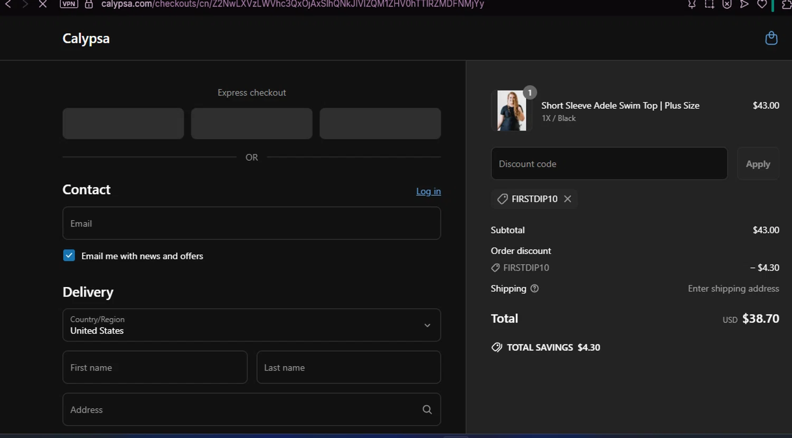Open the extensions puzzle piece icon
This screenshot has width=792, height=438.
pyautogui.click(x=787, y=4)
